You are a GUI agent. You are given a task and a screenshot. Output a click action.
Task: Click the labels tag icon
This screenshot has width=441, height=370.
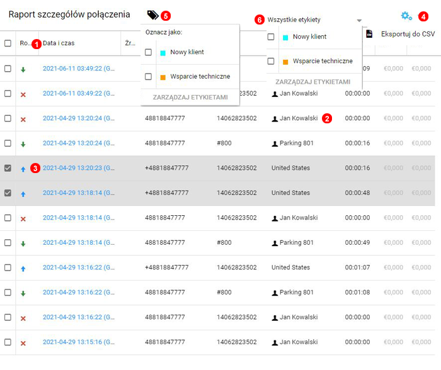click(x=152, y=14)
